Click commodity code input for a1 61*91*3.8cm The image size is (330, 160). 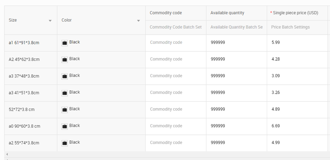tap(176, 42)
